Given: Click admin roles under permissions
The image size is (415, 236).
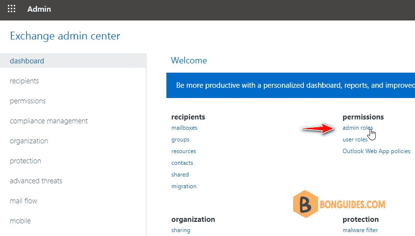Looking at the screenshot, I should tap(358, 128).
